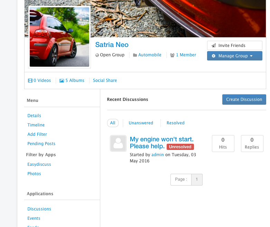Click the film icon beside 0 Videos
The width and height of the screenshot is (270, 227).
point(30,81)
